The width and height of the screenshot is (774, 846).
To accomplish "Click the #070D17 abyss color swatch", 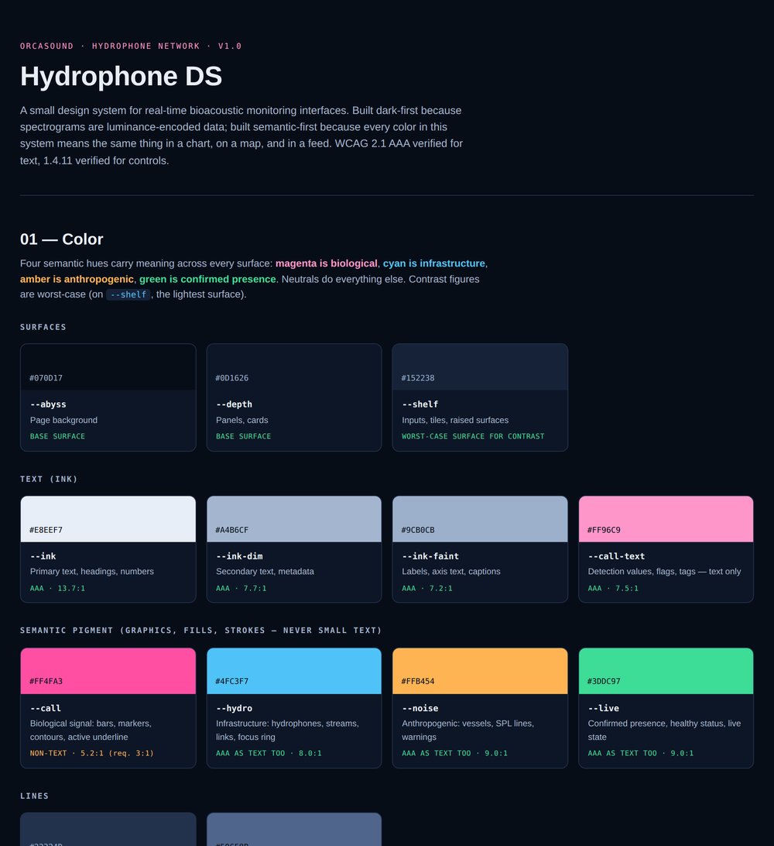I will click(x=108, y=367).
